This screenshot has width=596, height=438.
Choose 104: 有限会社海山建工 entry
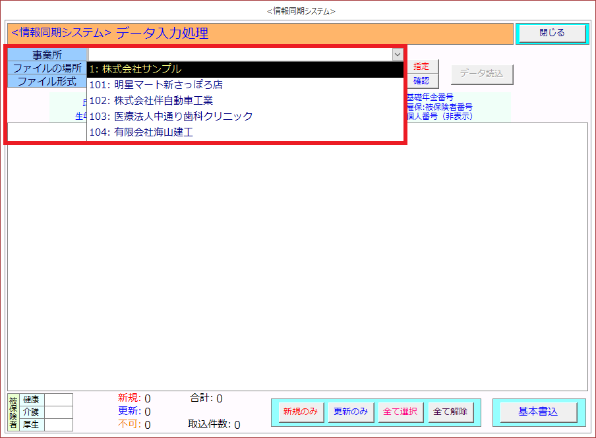point(244,132)
